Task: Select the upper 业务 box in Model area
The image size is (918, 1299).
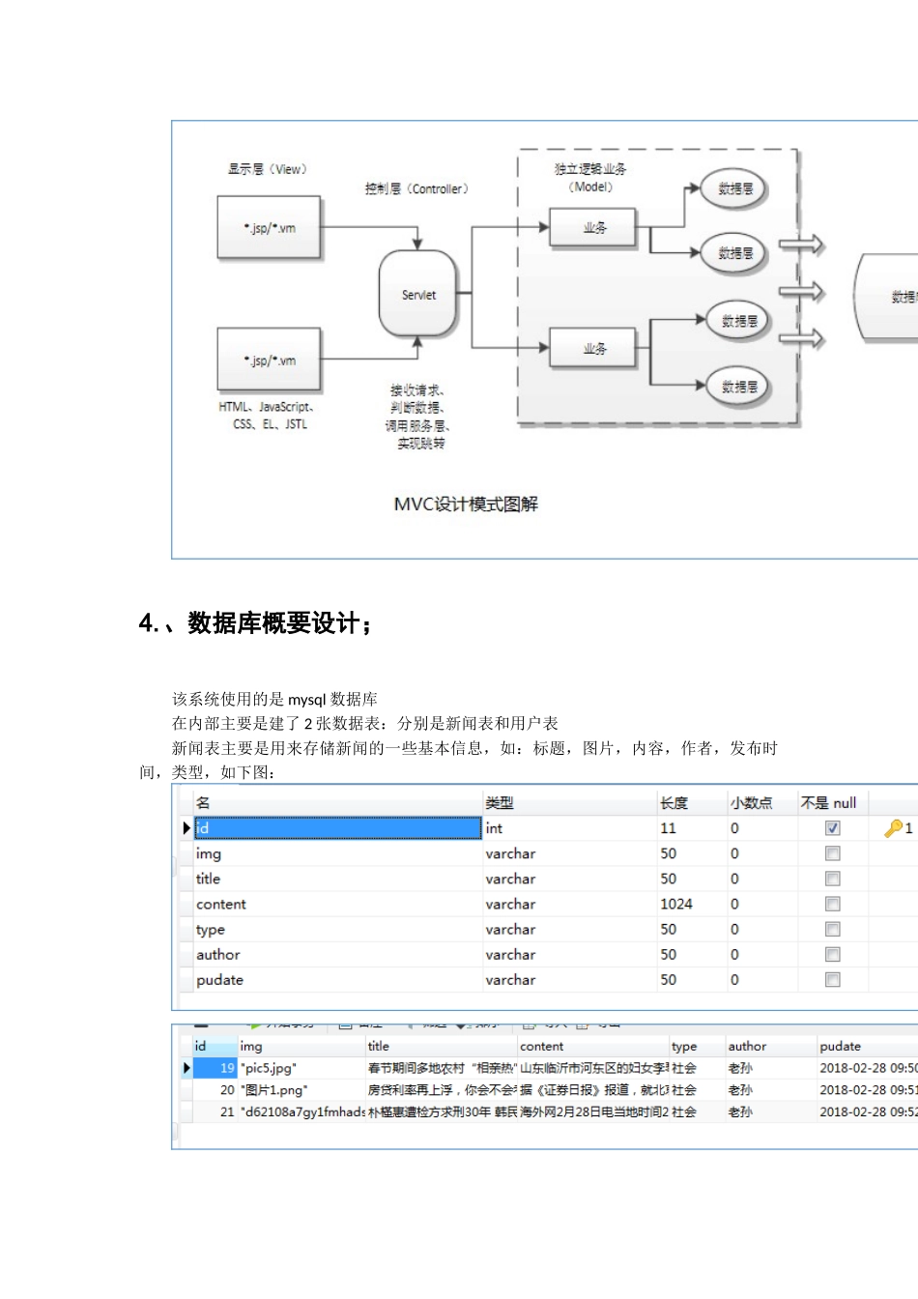Action: click(593, 228)
